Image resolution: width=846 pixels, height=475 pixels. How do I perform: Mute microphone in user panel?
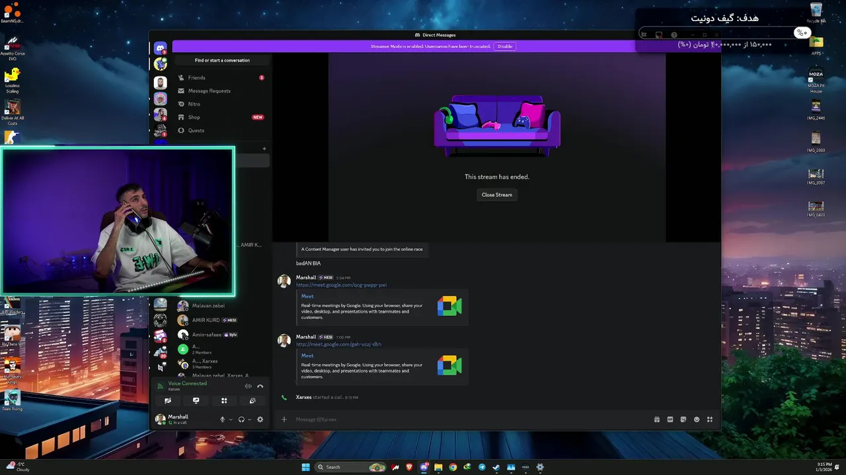[222, 420]
